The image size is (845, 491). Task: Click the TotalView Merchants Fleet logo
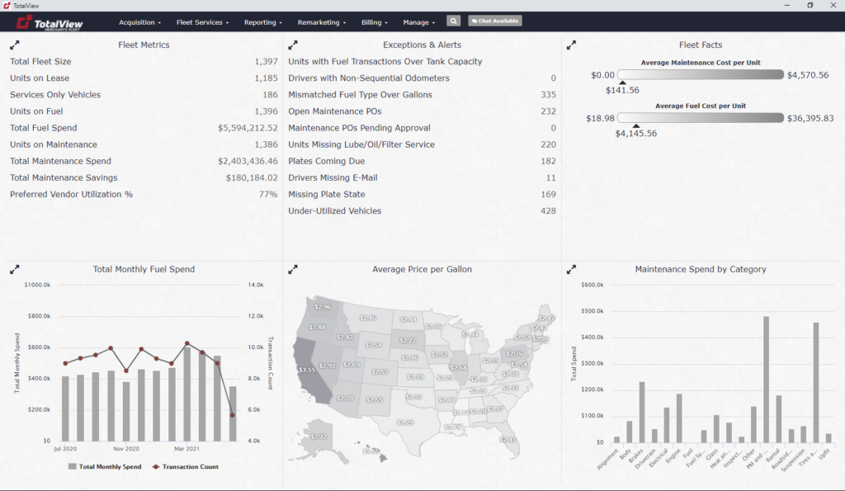click(49, 22)
